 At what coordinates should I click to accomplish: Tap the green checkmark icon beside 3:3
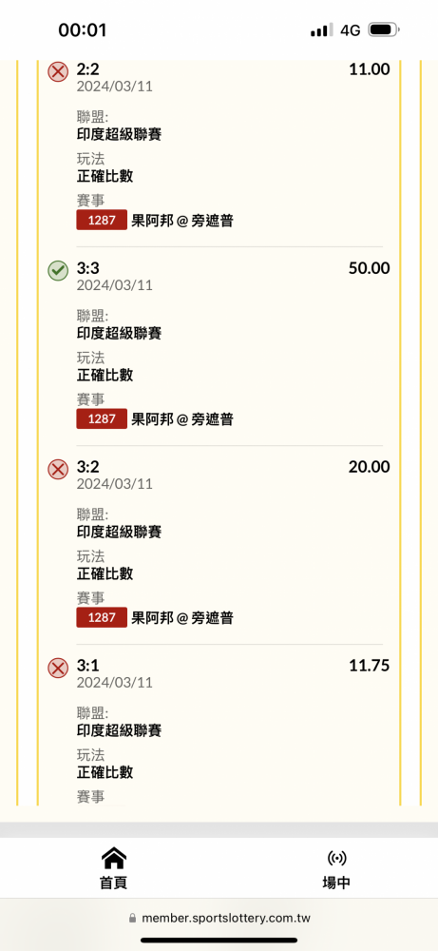58,270
